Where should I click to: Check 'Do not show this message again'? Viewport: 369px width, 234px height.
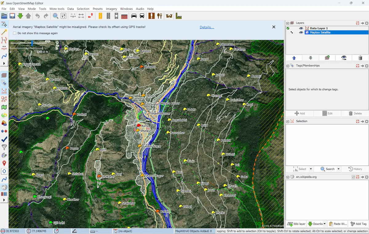(x=14, y=33)
